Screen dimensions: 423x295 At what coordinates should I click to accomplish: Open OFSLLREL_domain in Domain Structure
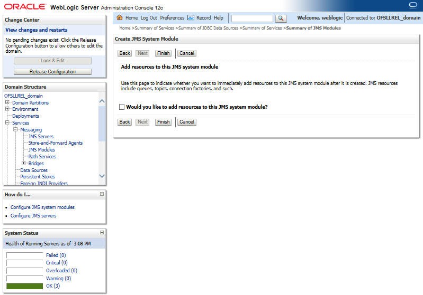coord(23,96)
